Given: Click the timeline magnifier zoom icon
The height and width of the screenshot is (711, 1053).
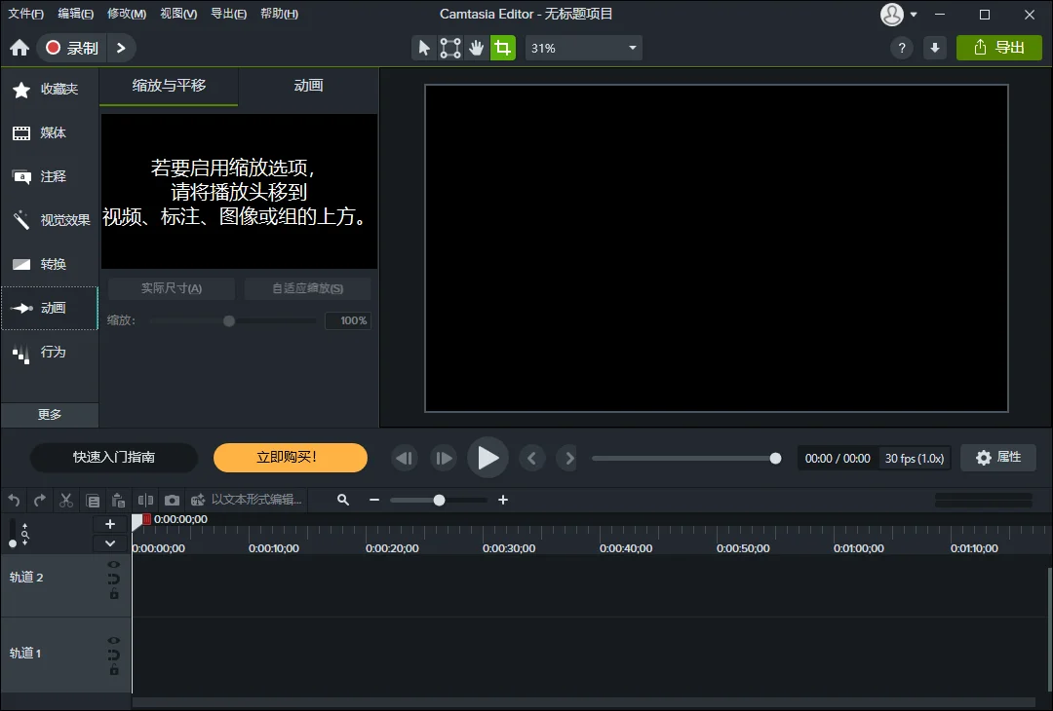Looking at the screenshot, I should pyautogui.click(x=343, y=500).
